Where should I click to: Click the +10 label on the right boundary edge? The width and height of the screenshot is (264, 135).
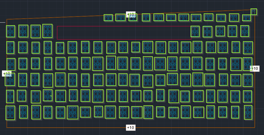(255, 69)
